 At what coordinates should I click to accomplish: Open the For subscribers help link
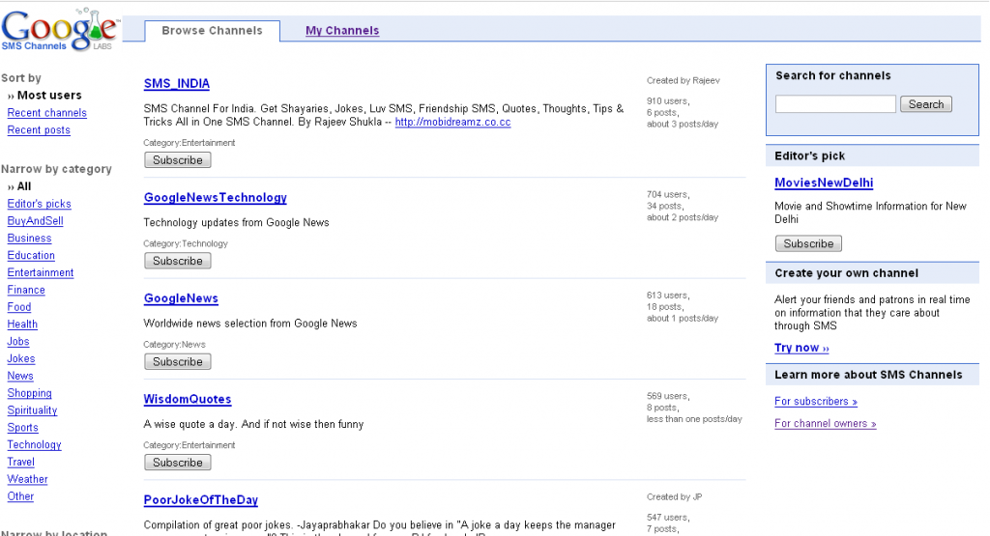tap(816, 402)
